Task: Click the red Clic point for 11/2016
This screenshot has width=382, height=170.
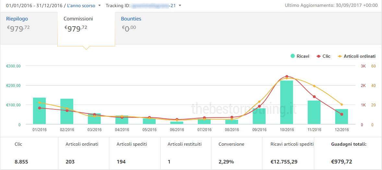Action: (x=314, y=97)
